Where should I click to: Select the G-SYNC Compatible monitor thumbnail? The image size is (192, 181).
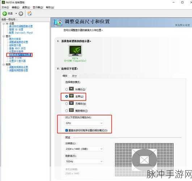75,51
